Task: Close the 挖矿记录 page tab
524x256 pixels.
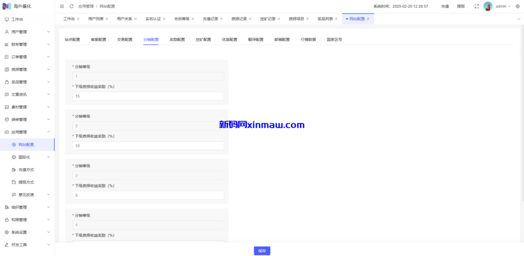Action: pos(279,19)
